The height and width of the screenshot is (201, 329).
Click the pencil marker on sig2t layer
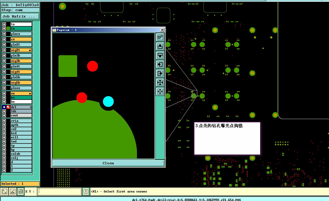tap(30, 50)
